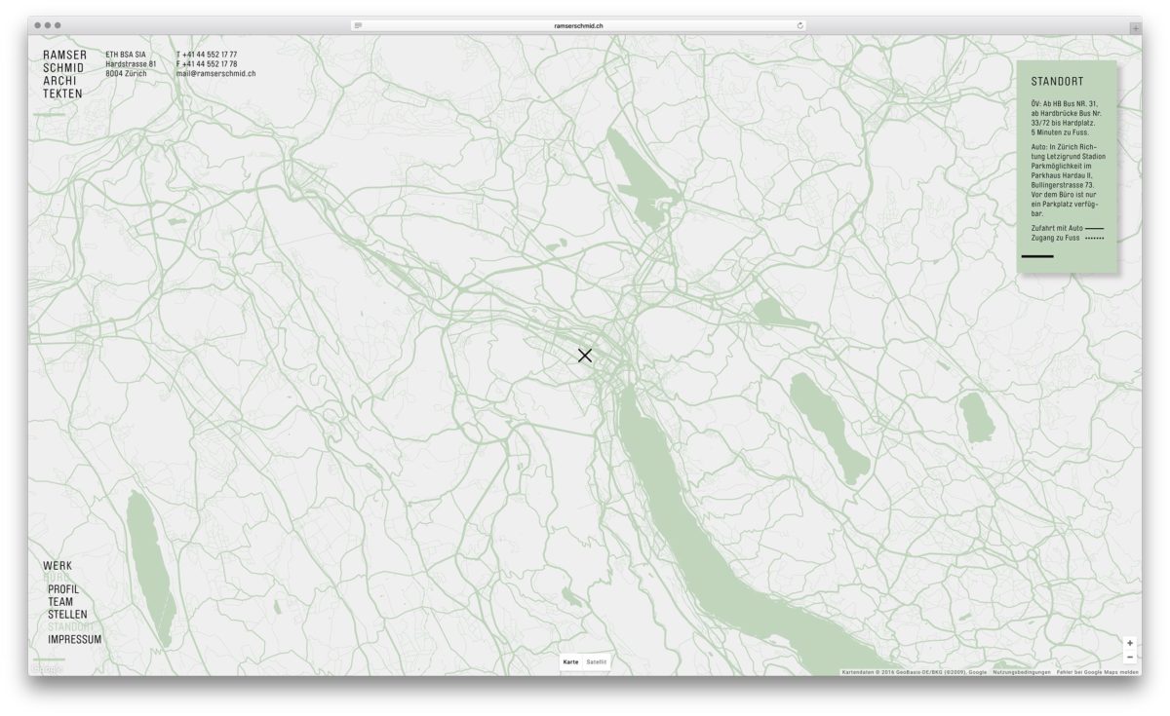Zoom out with the minus button
The width and height of the screenshot is (1170, 716).
1129,657
